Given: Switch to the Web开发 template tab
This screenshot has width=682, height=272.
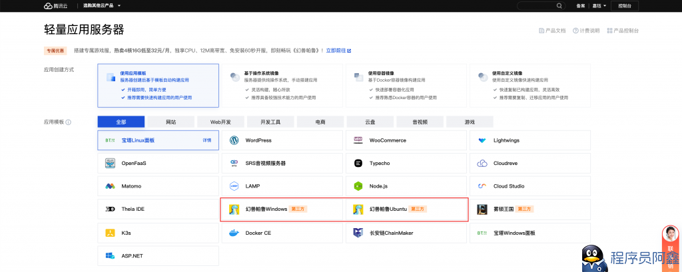Looking at the screenshot, I should (x=220, y=122).
